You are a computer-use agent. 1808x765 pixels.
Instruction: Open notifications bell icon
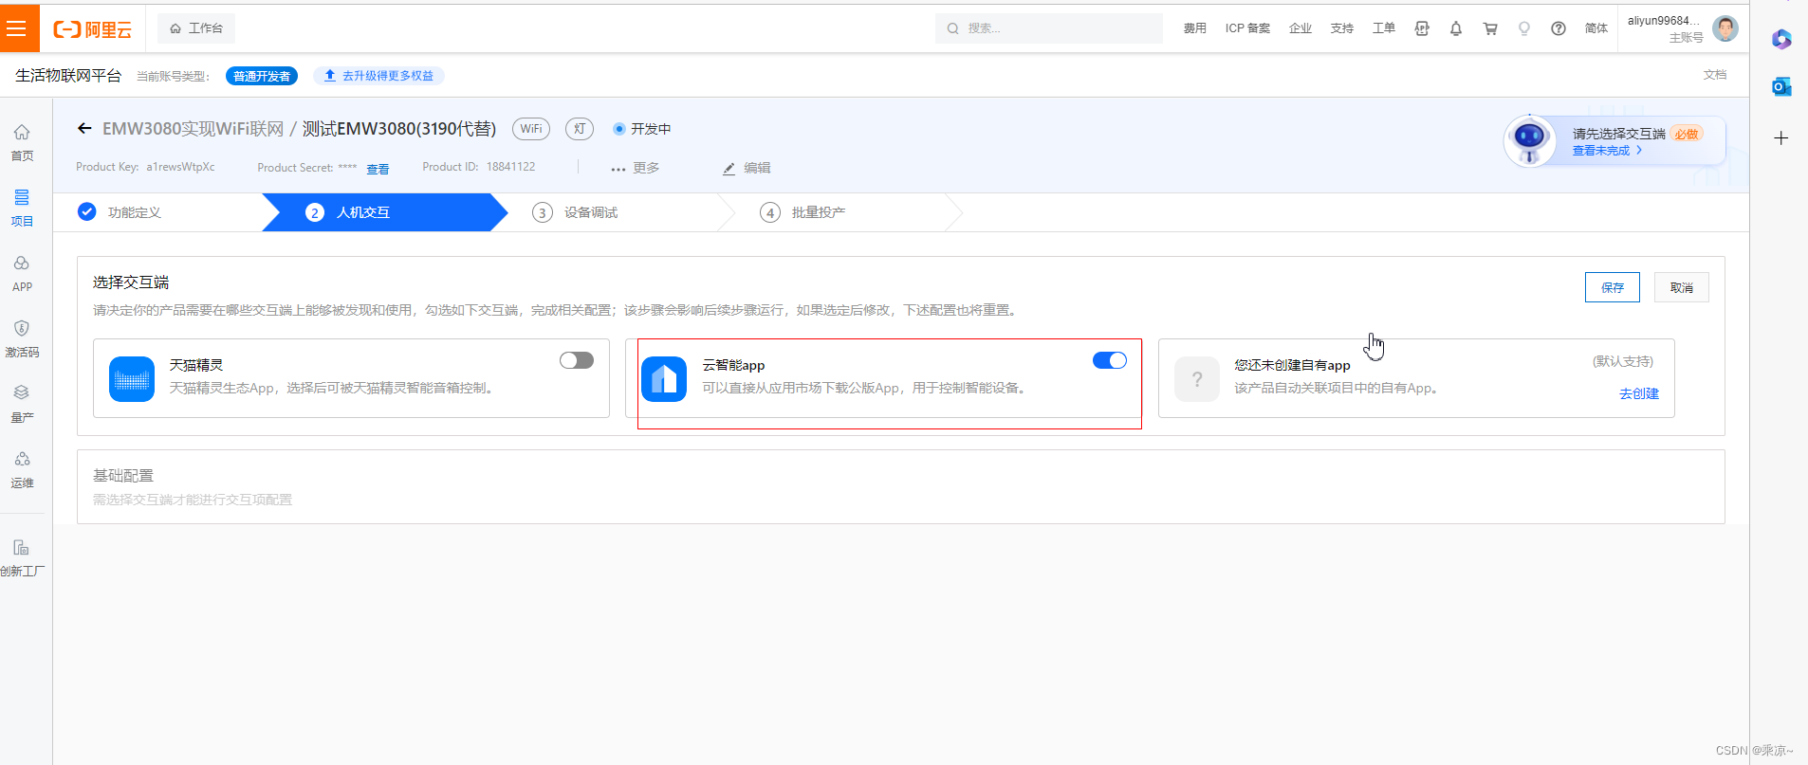[1456, 28]
